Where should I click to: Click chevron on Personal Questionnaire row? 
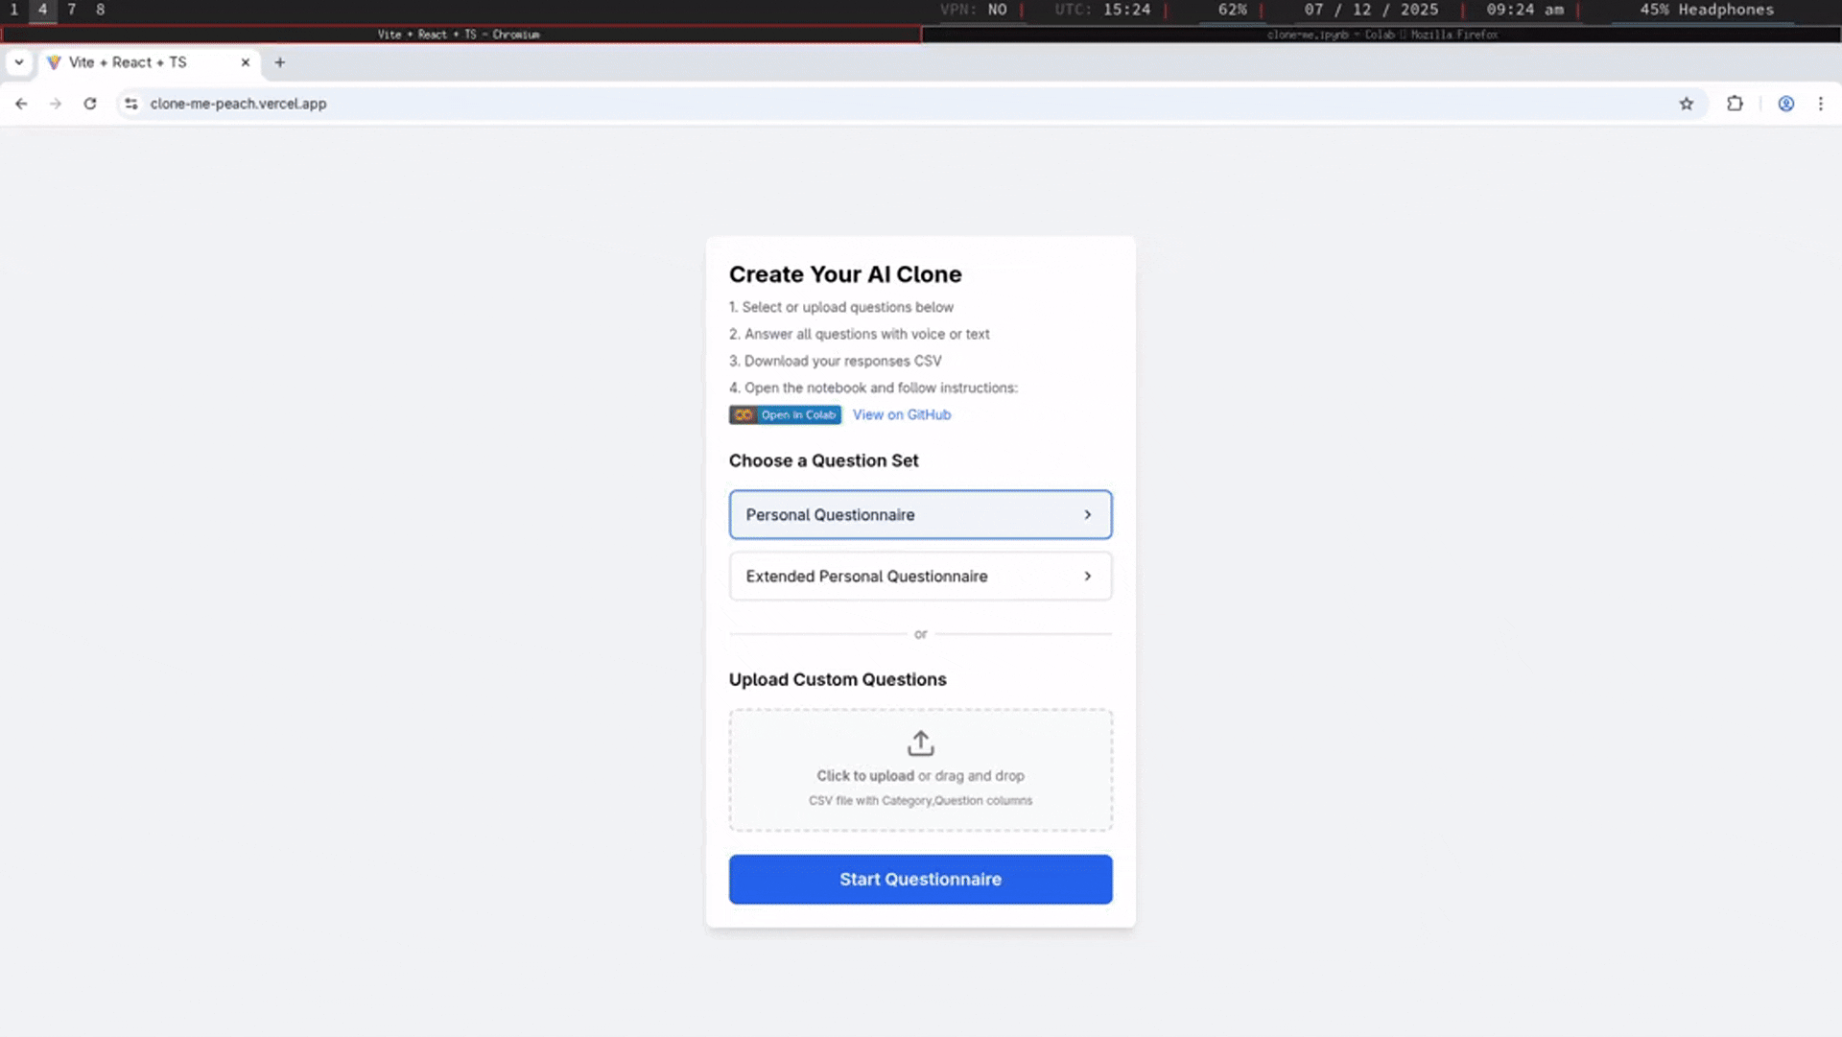coord(1088,515)
